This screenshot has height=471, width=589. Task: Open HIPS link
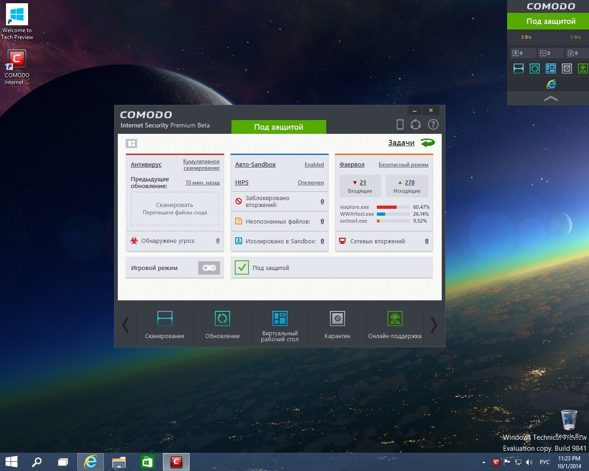[x=242, y=183]
